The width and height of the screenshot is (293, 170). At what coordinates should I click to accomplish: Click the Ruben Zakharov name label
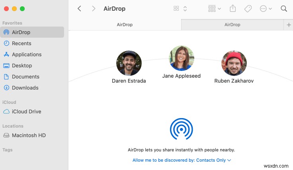pos(234,81)
